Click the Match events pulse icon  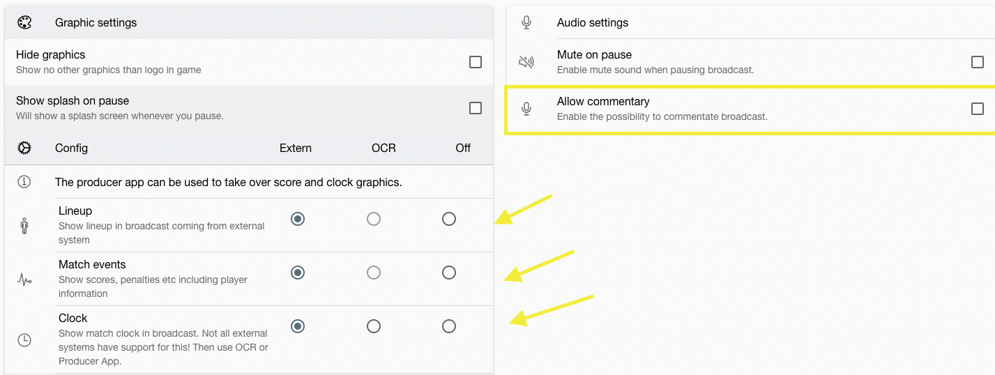click(24, 280)
